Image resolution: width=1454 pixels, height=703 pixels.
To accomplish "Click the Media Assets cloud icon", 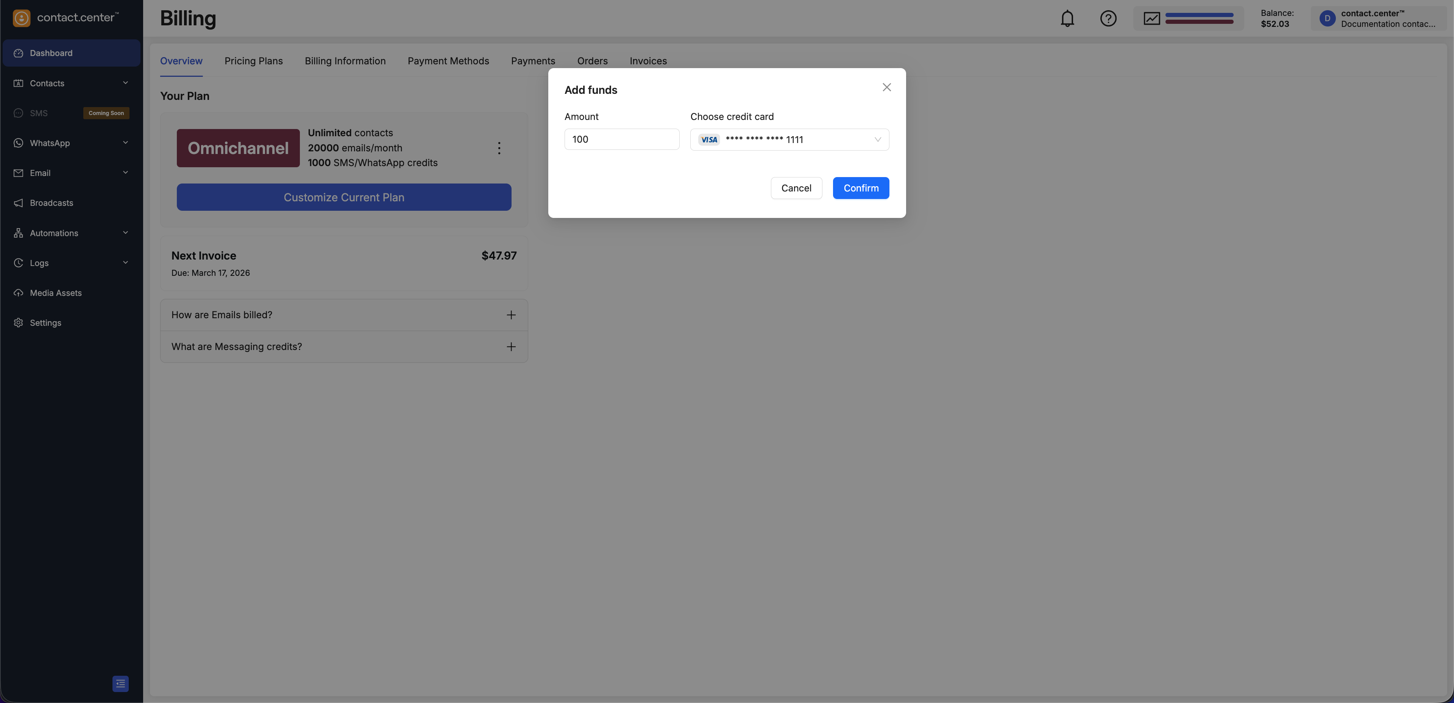I will pyautogui.click(x=18, y=293).
